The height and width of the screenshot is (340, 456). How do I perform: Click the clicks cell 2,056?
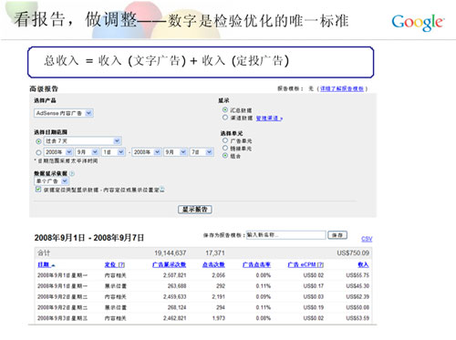tap(219, 275)
